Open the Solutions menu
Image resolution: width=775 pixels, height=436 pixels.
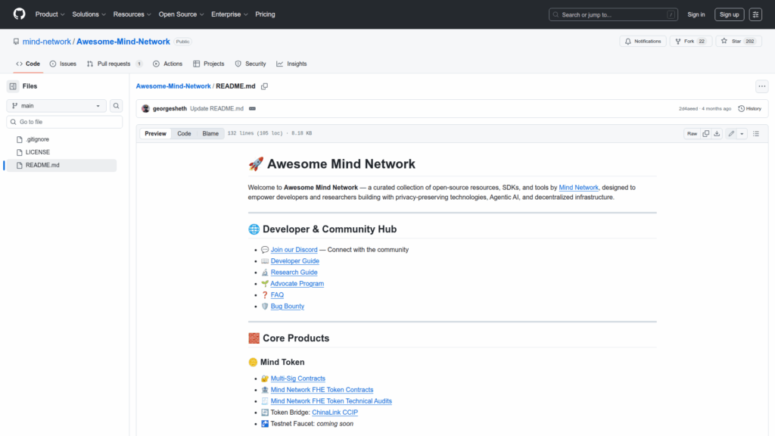[89, 14]
